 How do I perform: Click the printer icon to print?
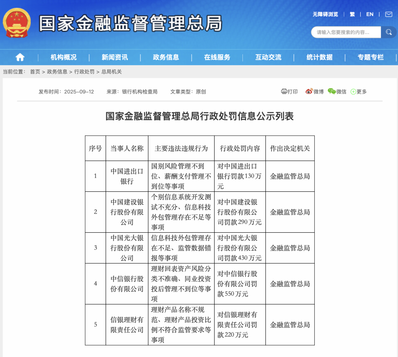(284, 91)
